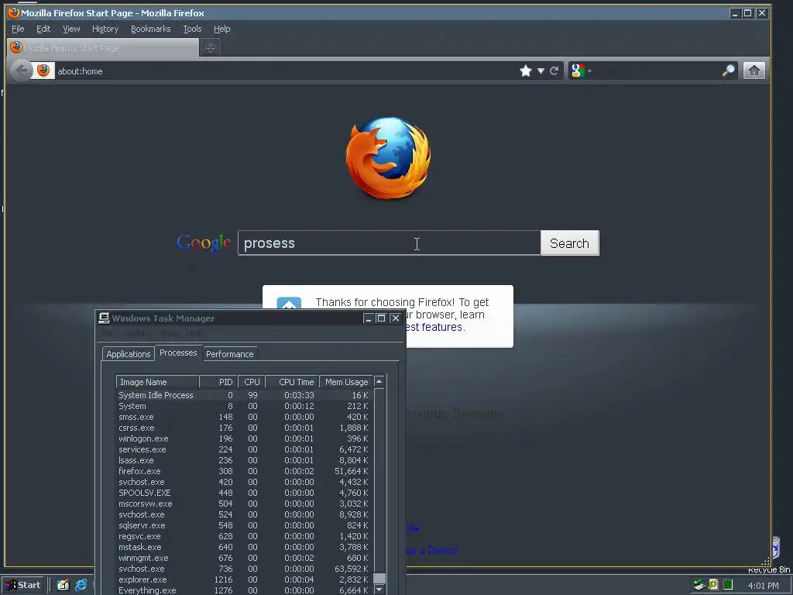Select the regsvc.exe process row

(244, 536)
